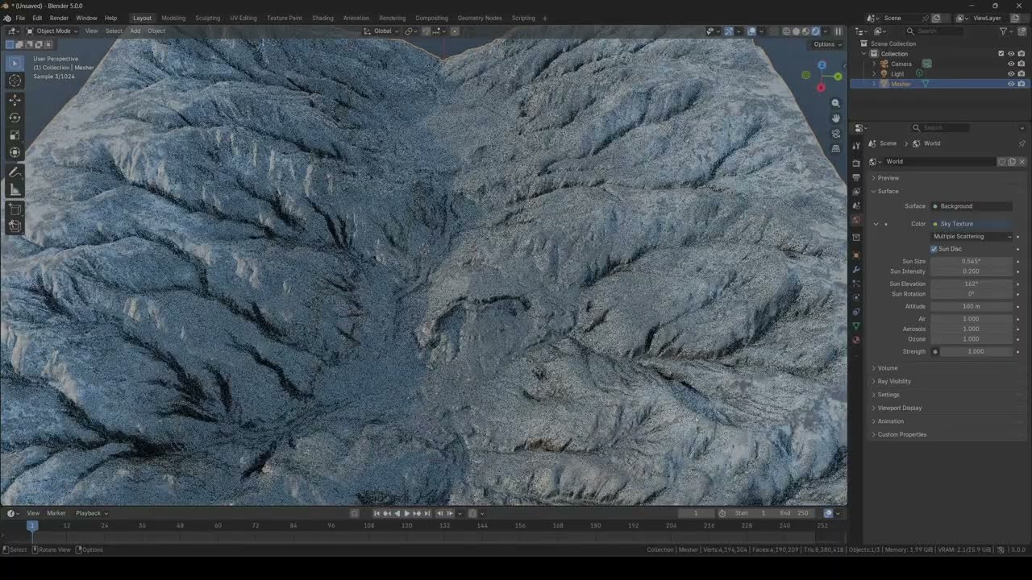Disable Camera in renders icon

click(x=1022, y=64)
